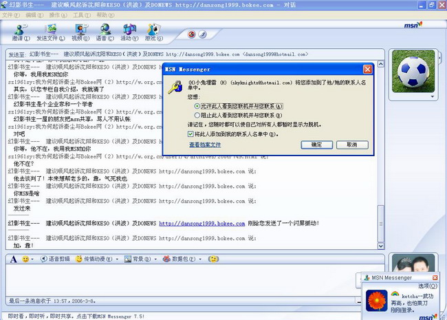The image size is (447, 320).
Task: Expand the 传情动漫 winks dropdown
Action: (116, 259)
